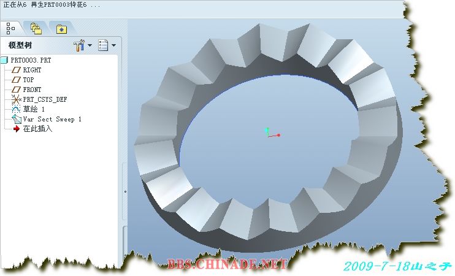This screenshot has height=276, width=455.
Task: Collapse the navigator panel using the sash handle
Action: [x=125, y=192]
